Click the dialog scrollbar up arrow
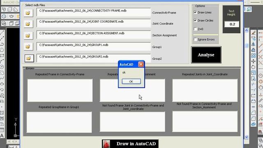The height and width of the screenshot is (148, 263). (247, 30)
